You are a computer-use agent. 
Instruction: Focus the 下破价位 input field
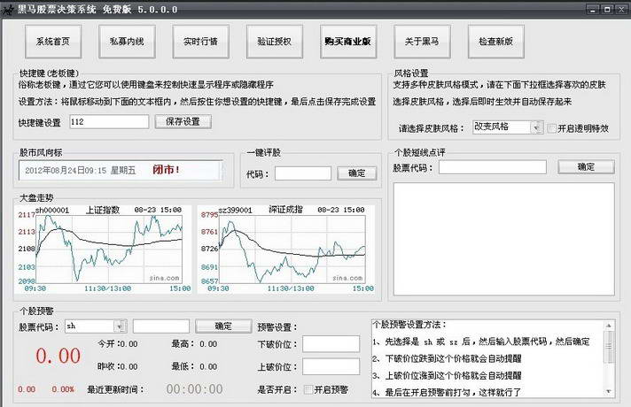331,344
